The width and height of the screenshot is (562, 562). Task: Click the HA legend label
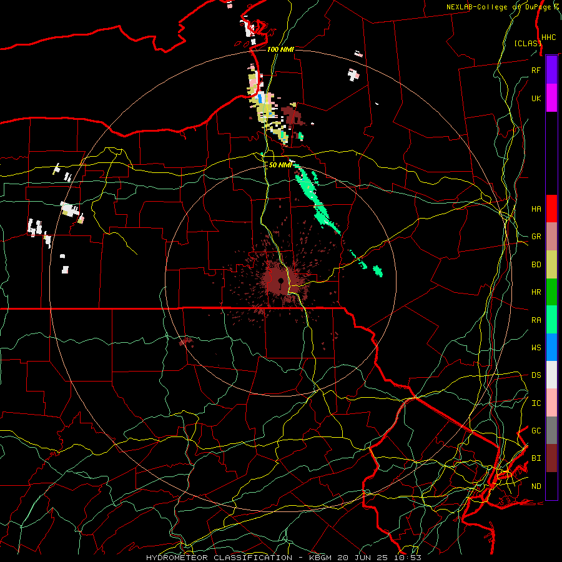pos(536,209)
